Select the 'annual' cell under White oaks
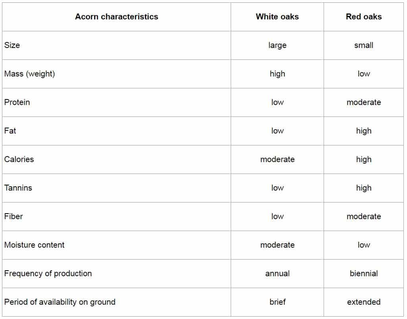The image size is (407, 319). (277, 273)
